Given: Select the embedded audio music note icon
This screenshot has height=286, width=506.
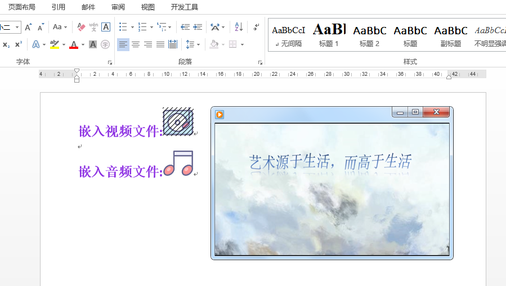Looking at the screenshot, I should point(178,164).
